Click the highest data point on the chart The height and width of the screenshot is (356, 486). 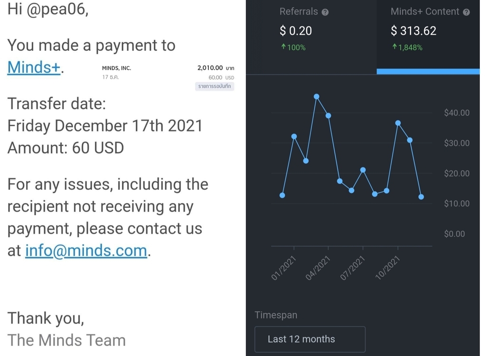click(317, 97)
